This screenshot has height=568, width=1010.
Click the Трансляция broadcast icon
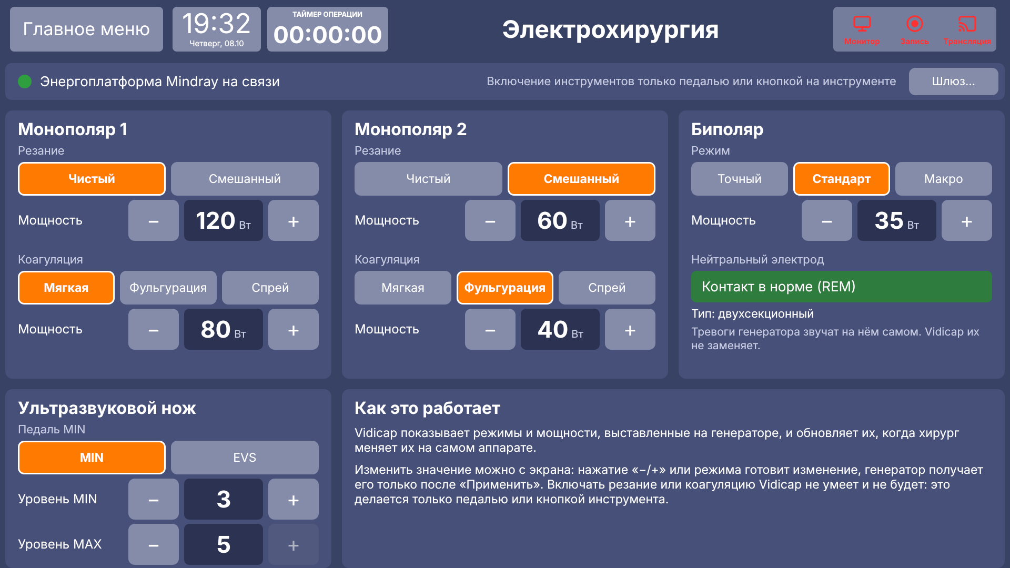pos(967,29)
